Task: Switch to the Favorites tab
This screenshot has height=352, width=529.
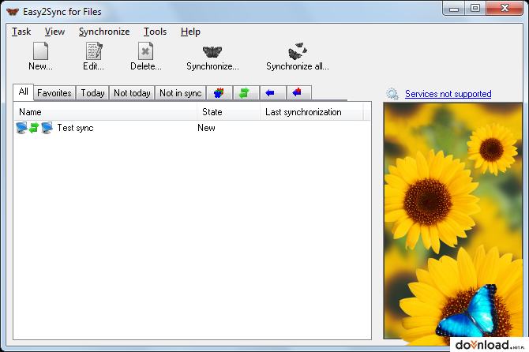Action: [x=54, y=92]
